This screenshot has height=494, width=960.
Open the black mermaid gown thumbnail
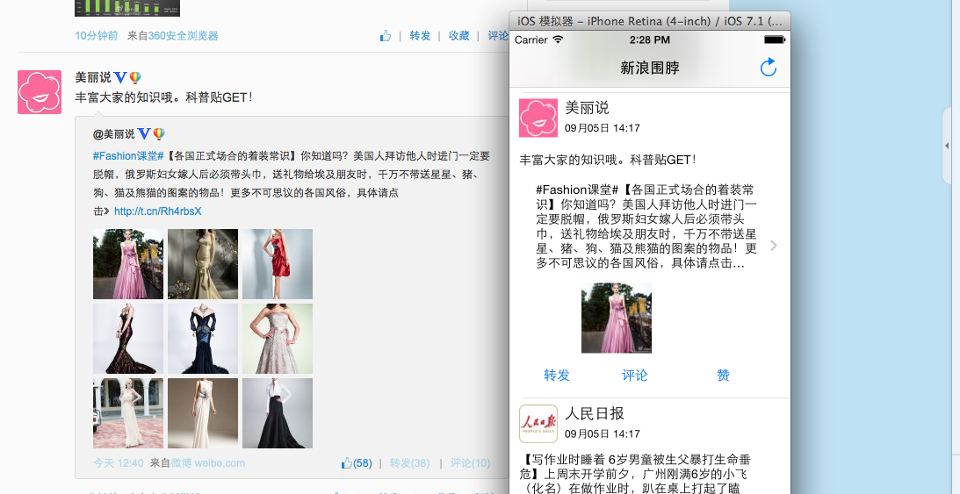click(x=128, y=339)
